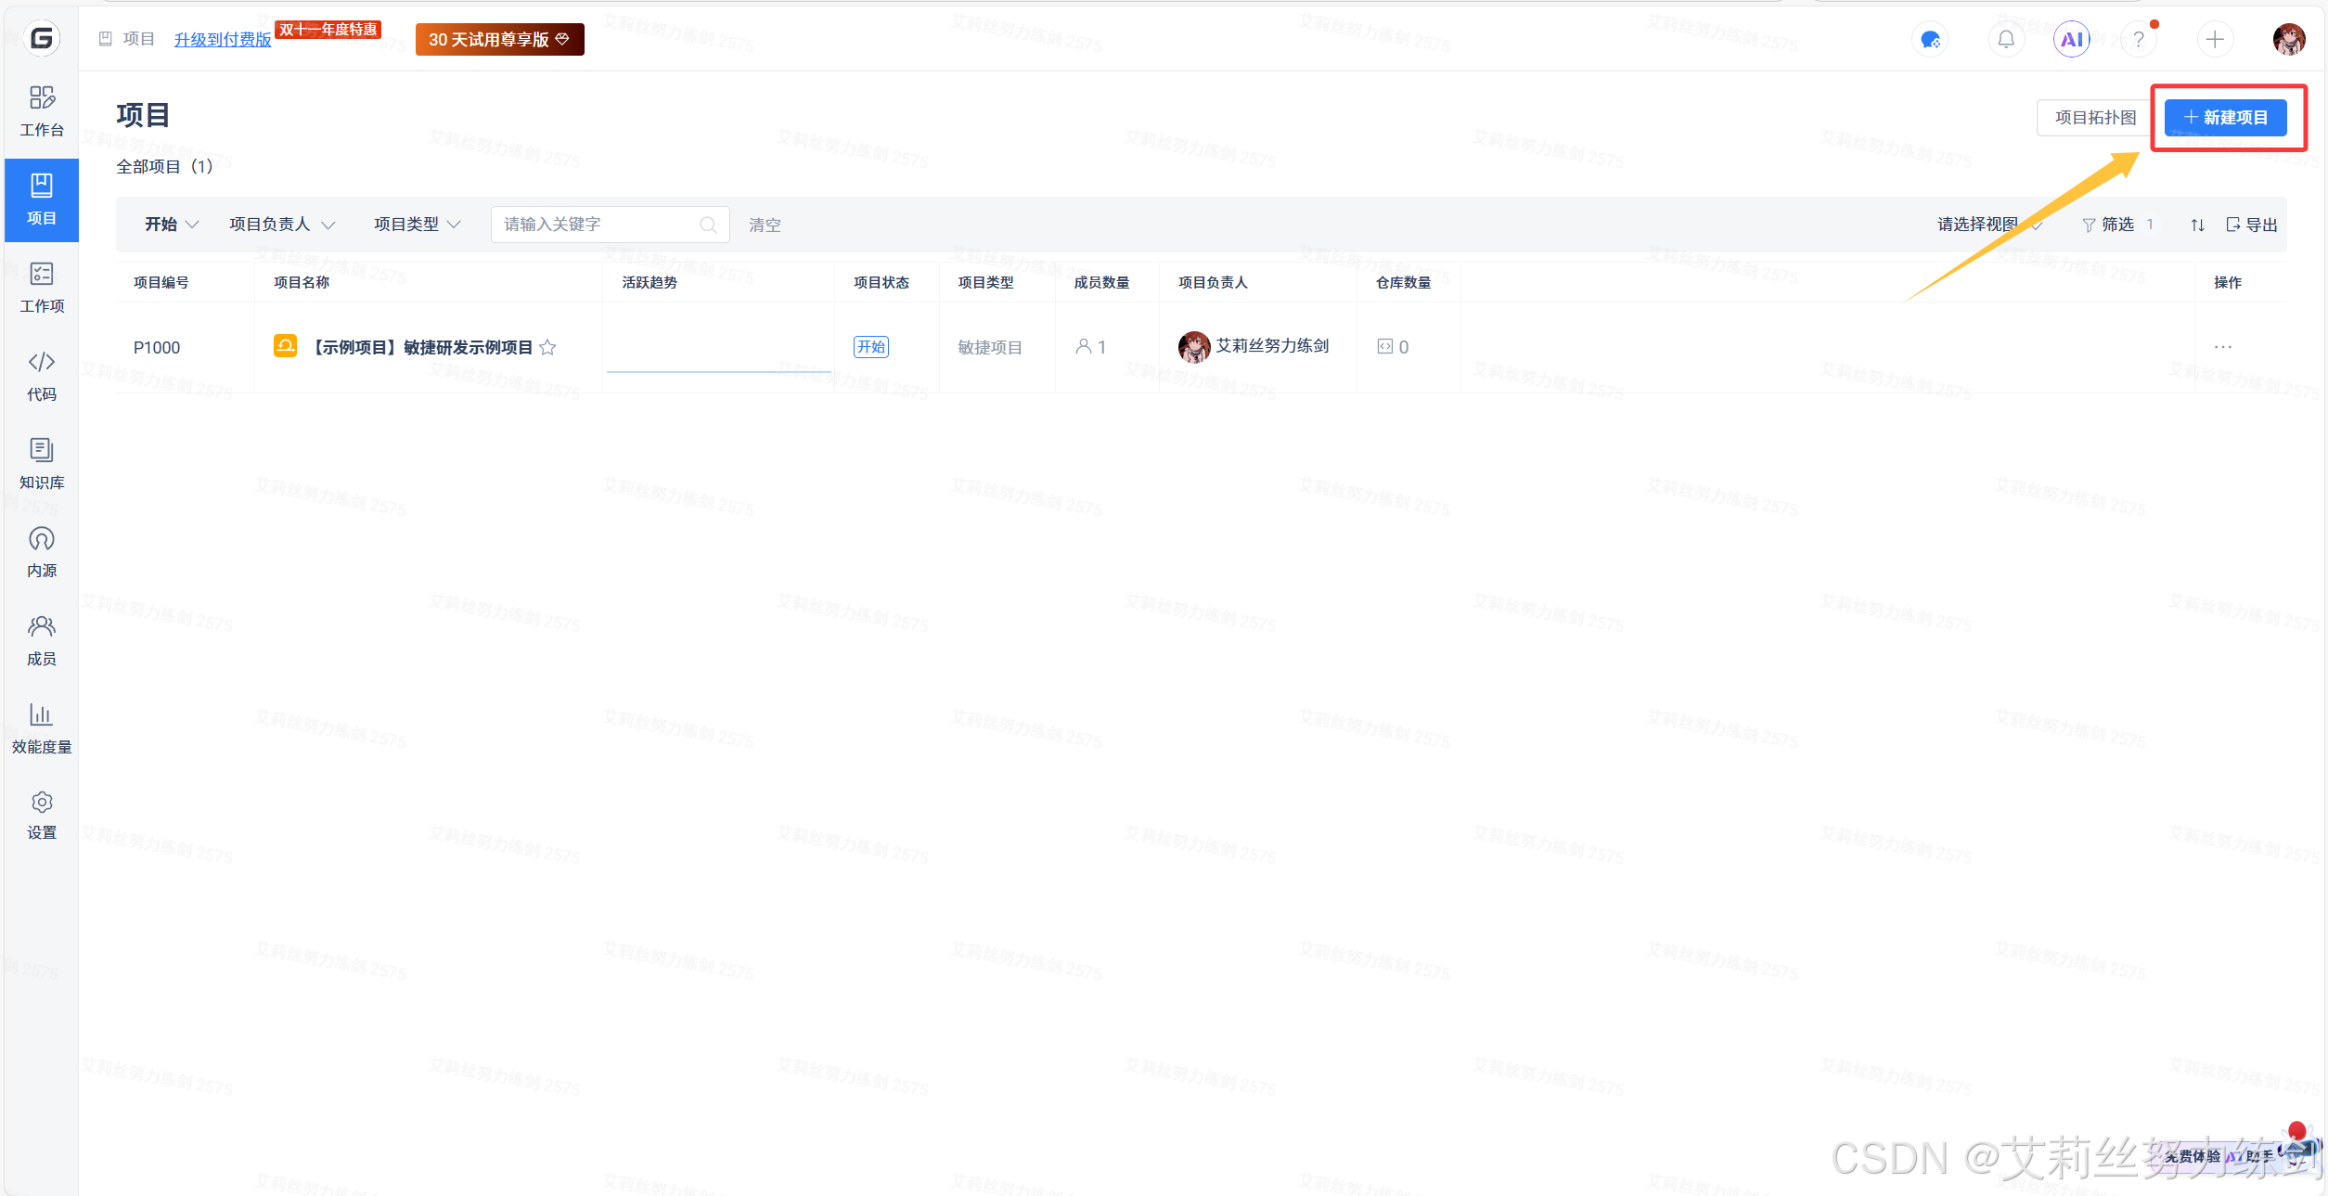Star the 敏捷研发示例项目 project as favorite
The width and height of the screenshot is (2328, 1196).
pos(548,347)
